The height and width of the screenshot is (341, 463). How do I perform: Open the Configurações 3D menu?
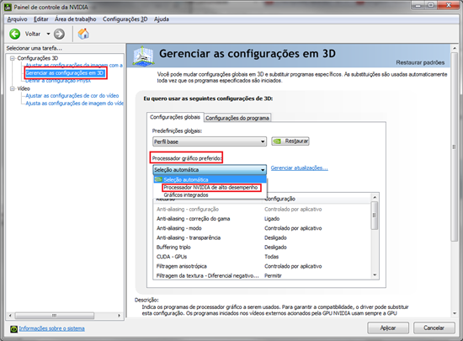[125, 19]
